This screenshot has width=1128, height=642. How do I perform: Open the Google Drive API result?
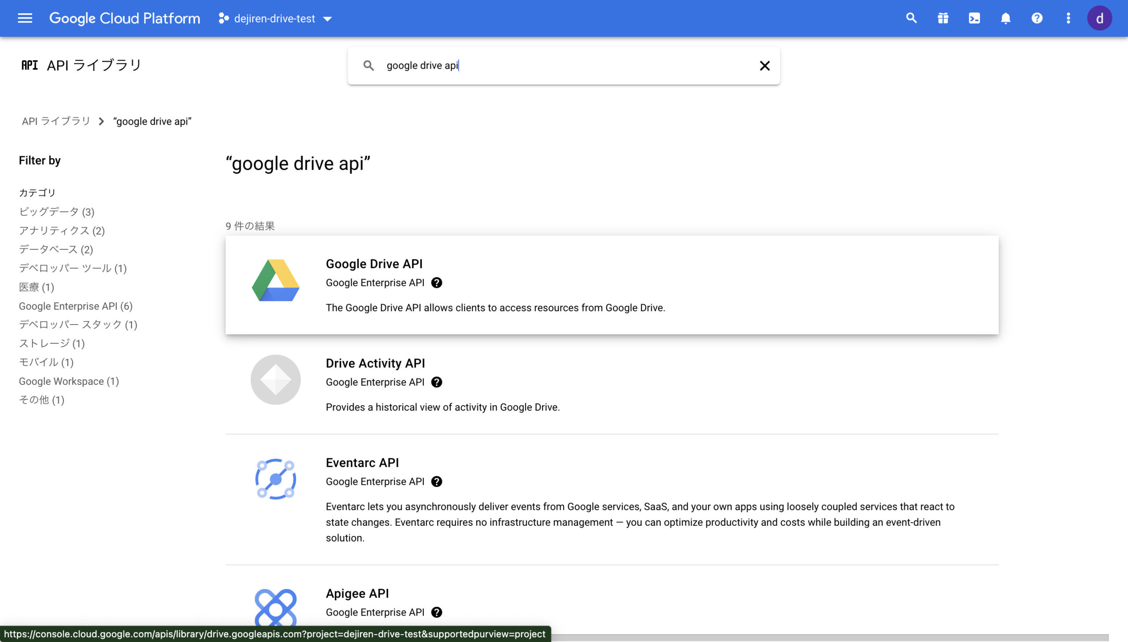coord(612,285)
